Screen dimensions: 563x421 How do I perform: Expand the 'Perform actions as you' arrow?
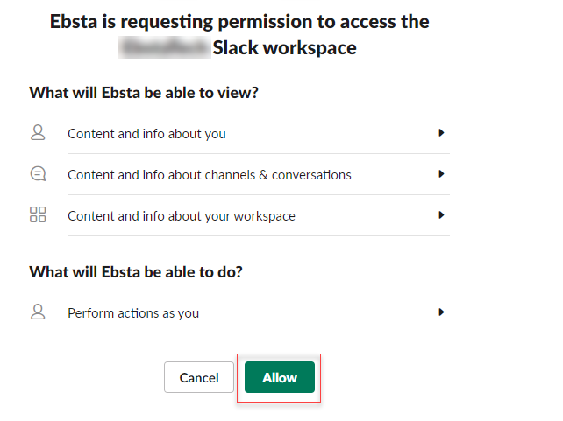(442, 312)
